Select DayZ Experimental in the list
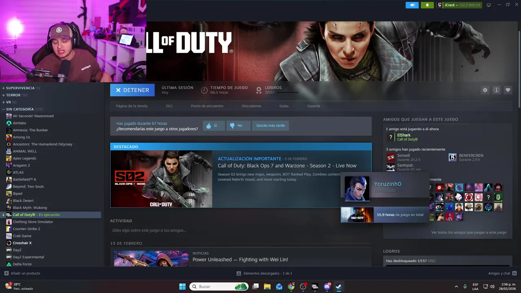 point(28,257)
